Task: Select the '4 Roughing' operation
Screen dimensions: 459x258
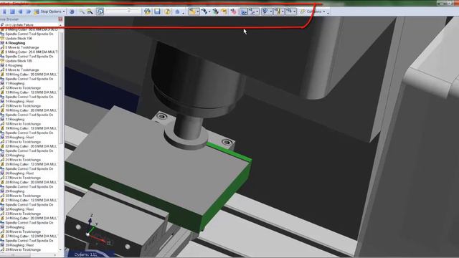Action: click(15, 43)
